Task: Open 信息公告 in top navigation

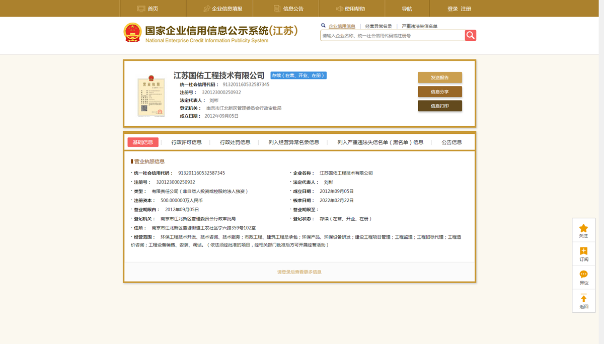Action: point(288,9)
